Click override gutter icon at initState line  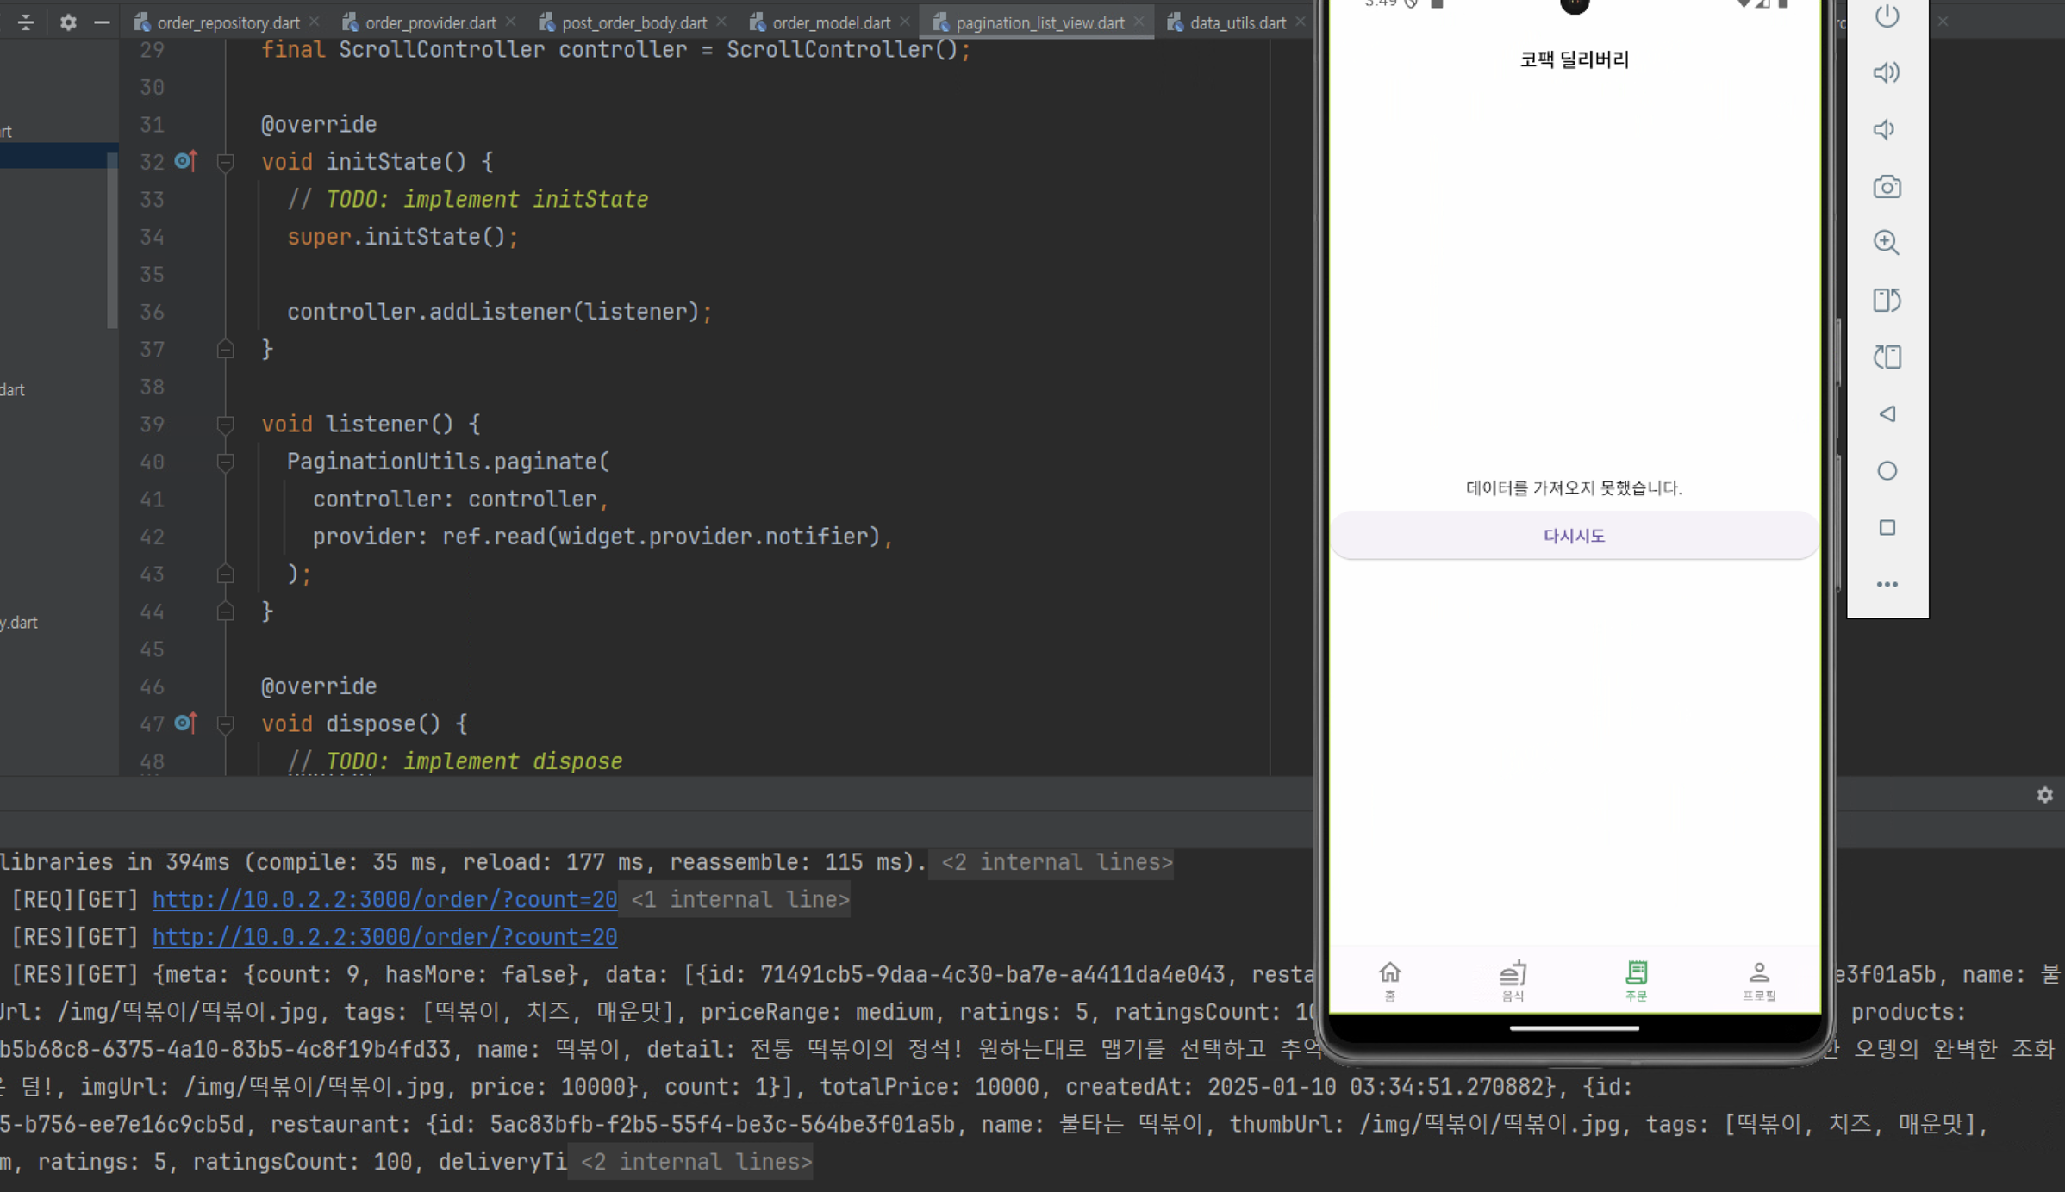tap(185, 161)
